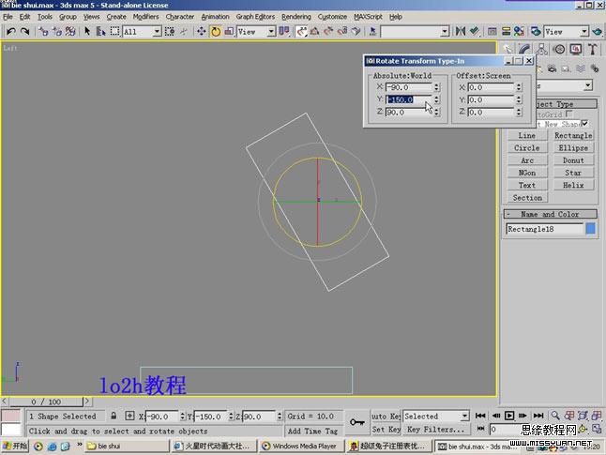Switch to Motion command panel tab
The width and height of the screenshot is (606, 455).
click(559, 49)
